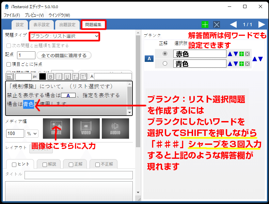Screen dimensions: 269x204
Task: Click the left panel vertical scrollbar thumb
Action: 138,91
